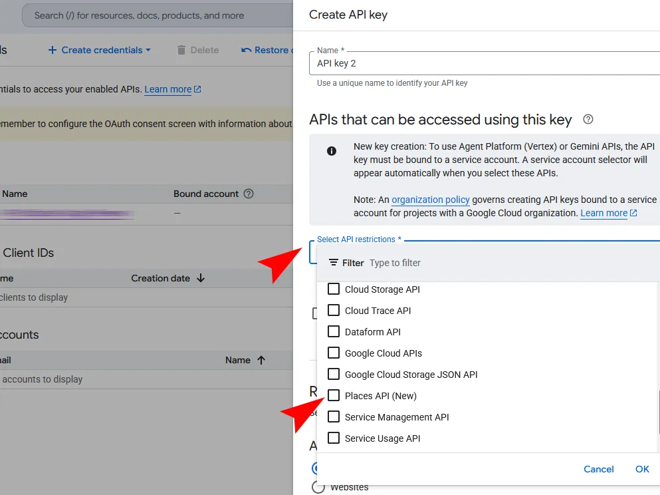Open external link icon after first Learn more
Screen dimensions: 660x495
197,89
